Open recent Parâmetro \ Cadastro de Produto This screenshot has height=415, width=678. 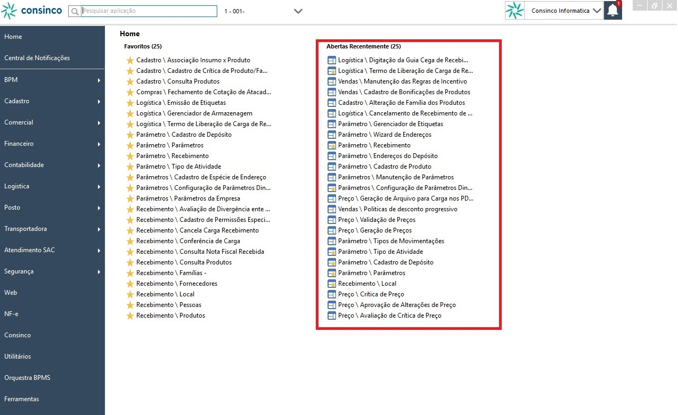point(385,167)
